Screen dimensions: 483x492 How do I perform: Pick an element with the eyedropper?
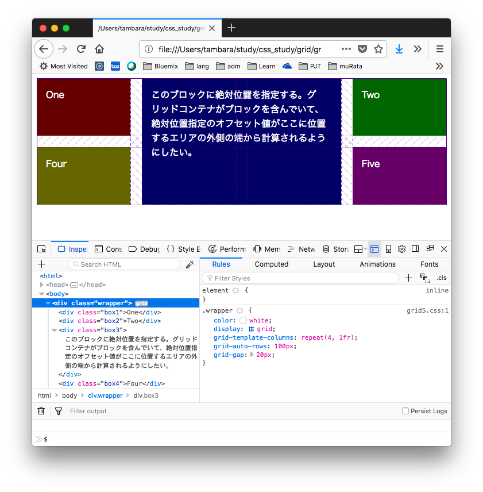(190, 264)
